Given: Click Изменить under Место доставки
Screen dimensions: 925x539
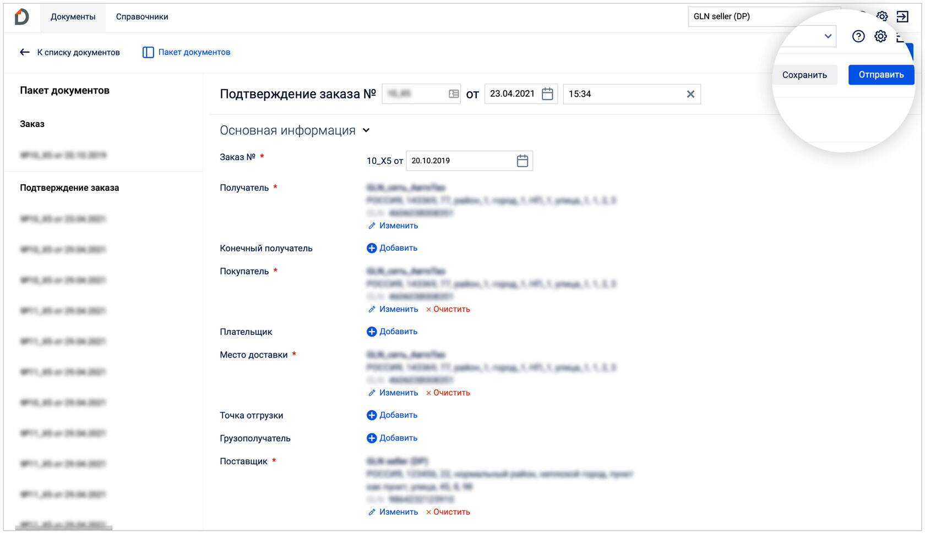Looking at the screenshot, I should click(x=399, y=393).
